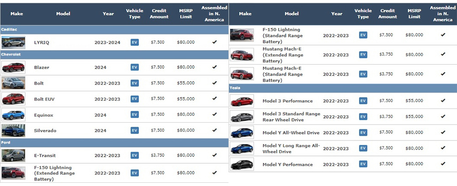The height and width of the screenshot is (186, 457).
Task: Select the Bolt EUV model name
Action: (x=44, y=99)
